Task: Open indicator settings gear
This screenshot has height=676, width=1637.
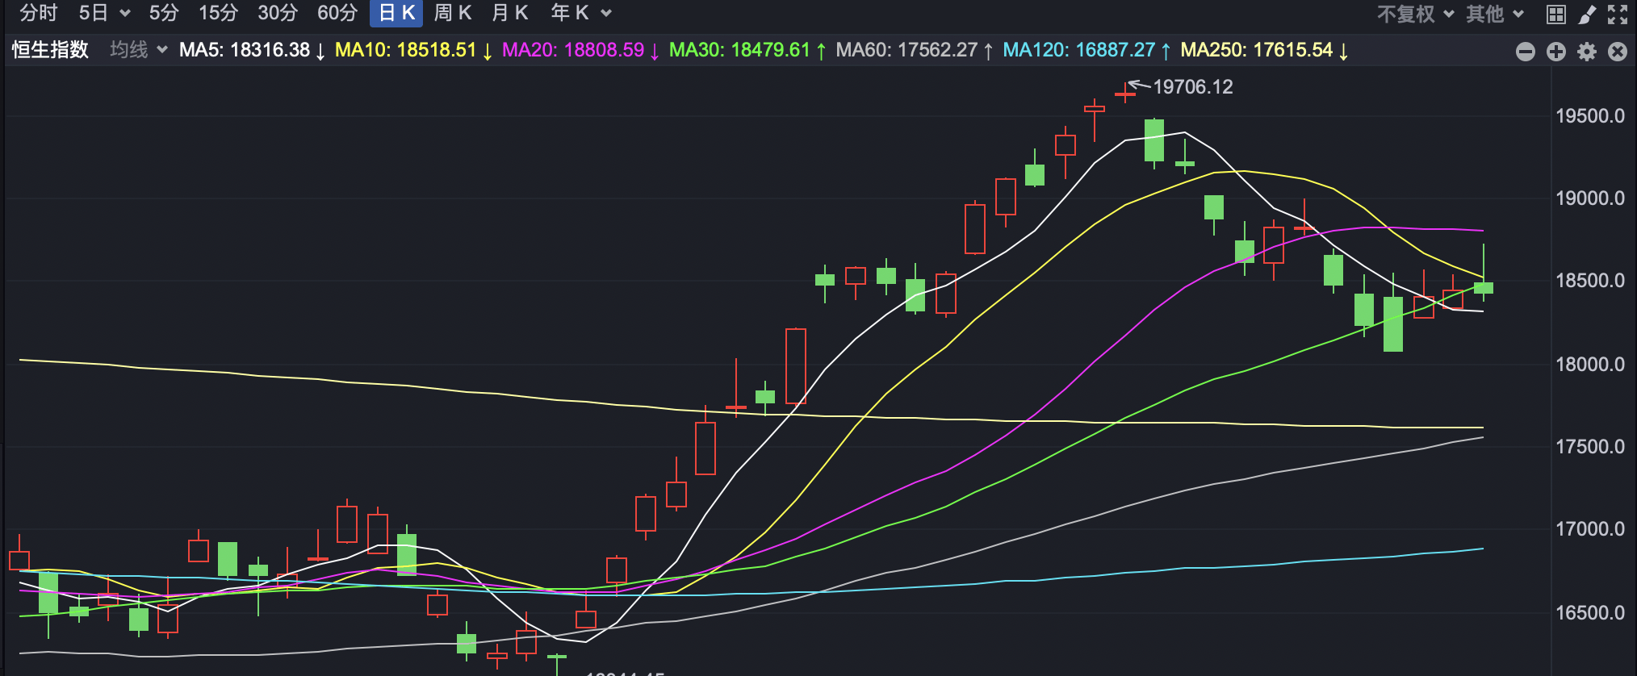Action: click(x=1587, y=52)
